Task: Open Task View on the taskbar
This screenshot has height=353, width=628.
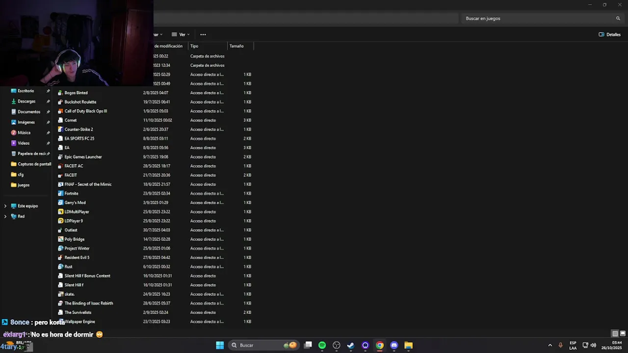Action: tap(308, 345)
